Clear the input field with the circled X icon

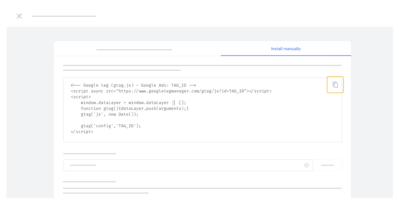point(307,165)
